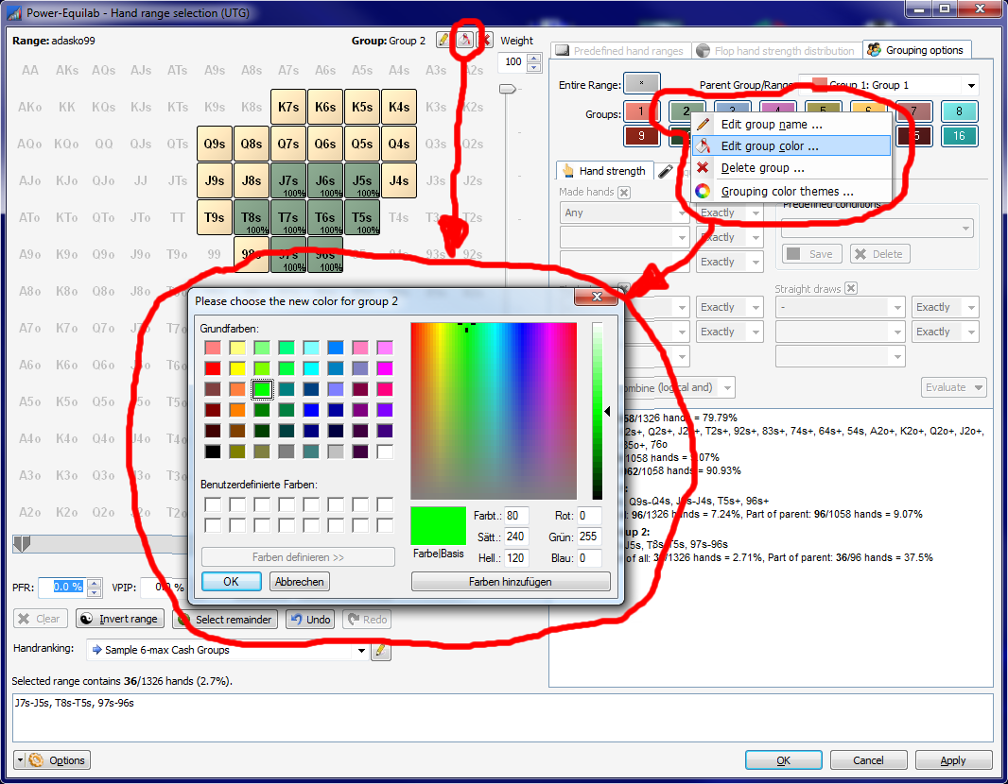Click the pencil icon in Edit group name entry

704,124
